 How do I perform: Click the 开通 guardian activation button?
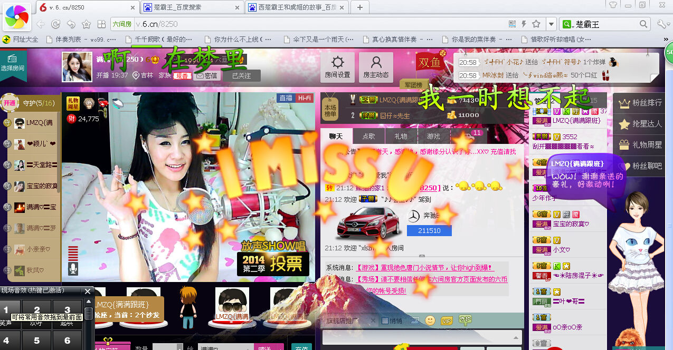pyautogui.click(x=10, y=103)
